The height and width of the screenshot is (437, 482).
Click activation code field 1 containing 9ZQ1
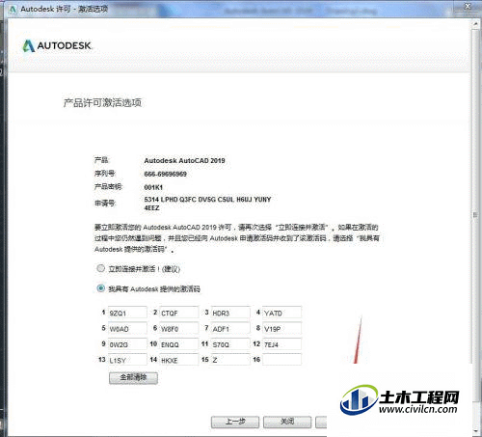(x=127, y=313)
